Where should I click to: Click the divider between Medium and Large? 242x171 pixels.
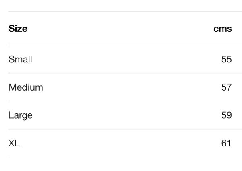tap(121, 101)
